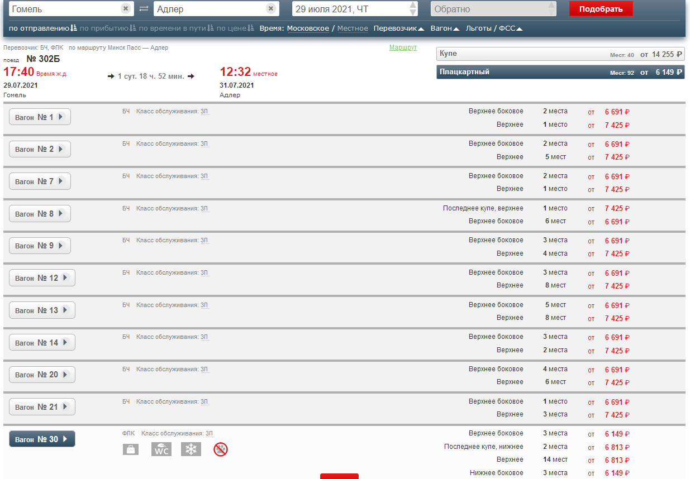Viewport: 690px width, 479px height.
Task: Sort results by price
Action: pyautogui.click(x=235, y=28)
